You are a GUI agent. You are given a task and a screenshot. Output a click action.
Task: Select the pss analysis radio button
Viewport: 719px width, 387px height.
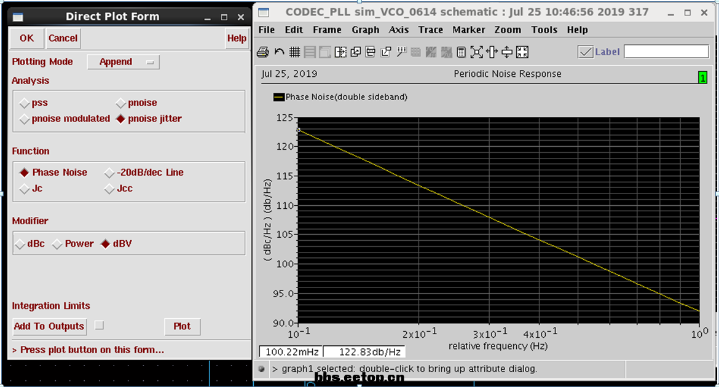pos(25,103)
